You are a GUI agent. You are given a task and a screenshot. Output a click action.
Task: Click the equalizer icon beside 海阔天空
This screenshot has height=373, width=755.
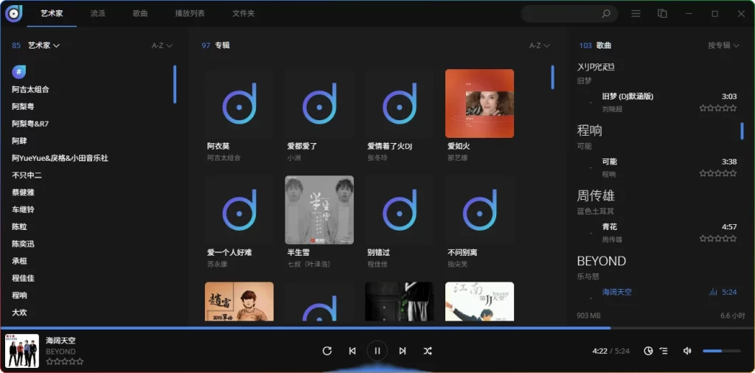(x=713, y=292)
